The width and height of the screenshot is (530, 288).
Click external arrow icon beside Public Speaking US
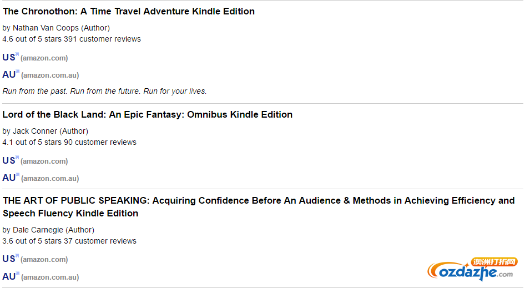coord(17,256)
